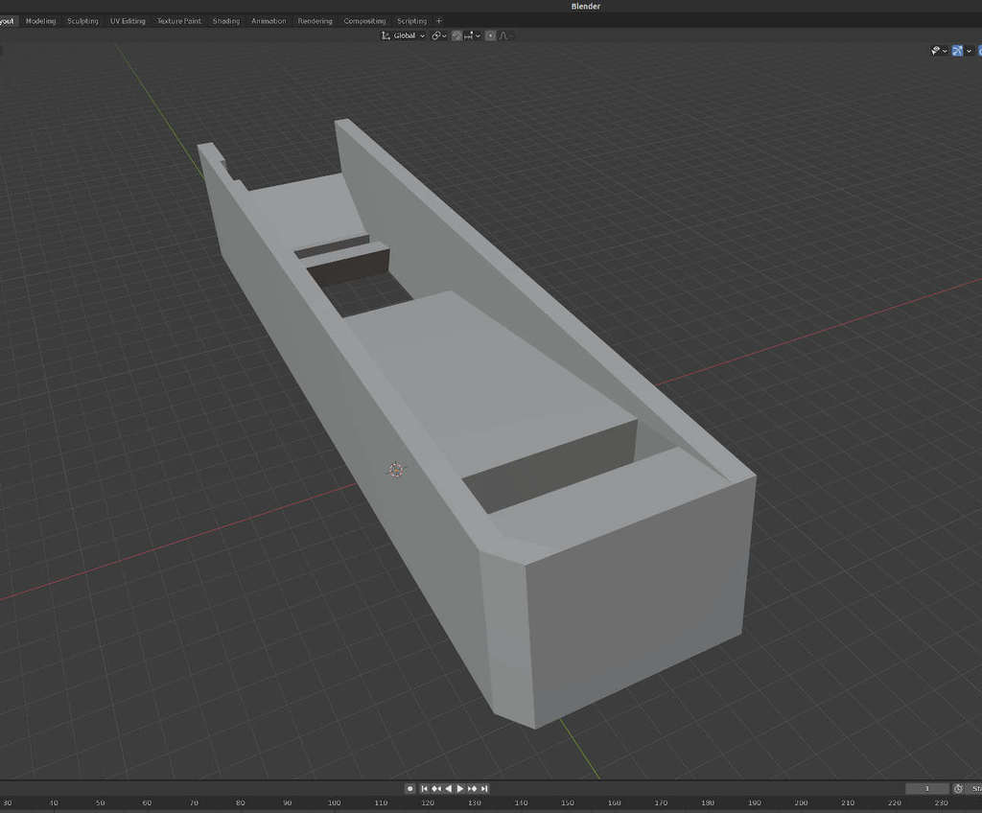Open the Global transform orientation dropdown
This screenshot has height=813, width=982.
click(x=404, y=35)
